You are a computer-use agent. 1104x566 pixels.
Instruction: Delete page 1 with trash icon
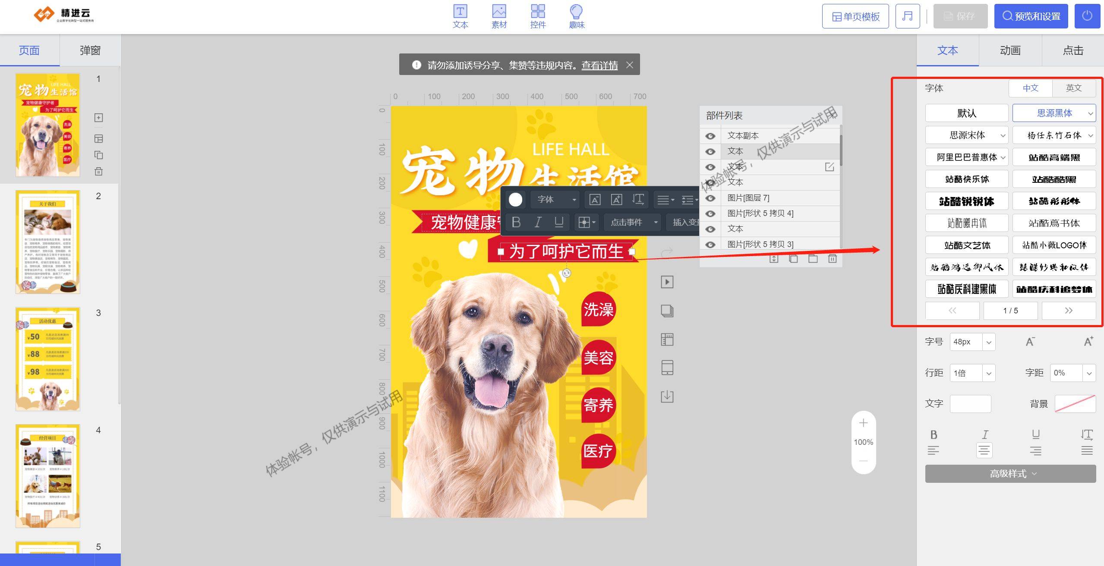98,171
